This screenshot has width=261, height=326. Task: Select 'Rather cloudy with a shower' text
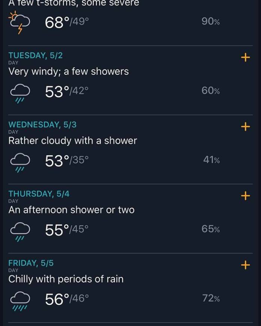click(x=73, y=141)
